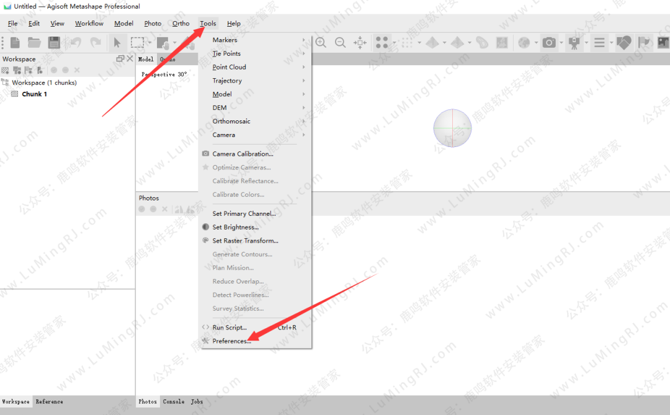Image resolution: width=670 pixels, height=415 pixels.
Task: Open the laser scanner dropdown arrow
Action: tap(586, 43)
